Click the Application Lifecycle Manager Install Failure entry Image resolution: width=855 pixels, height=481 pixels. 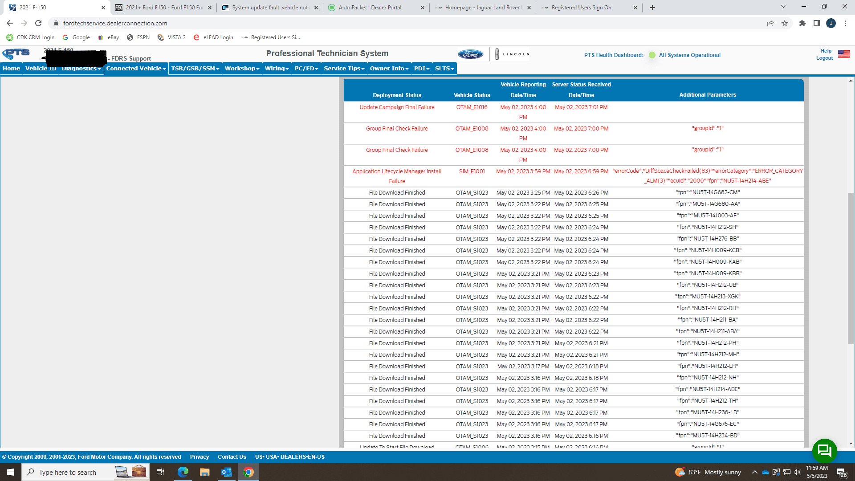coord(397,176)
